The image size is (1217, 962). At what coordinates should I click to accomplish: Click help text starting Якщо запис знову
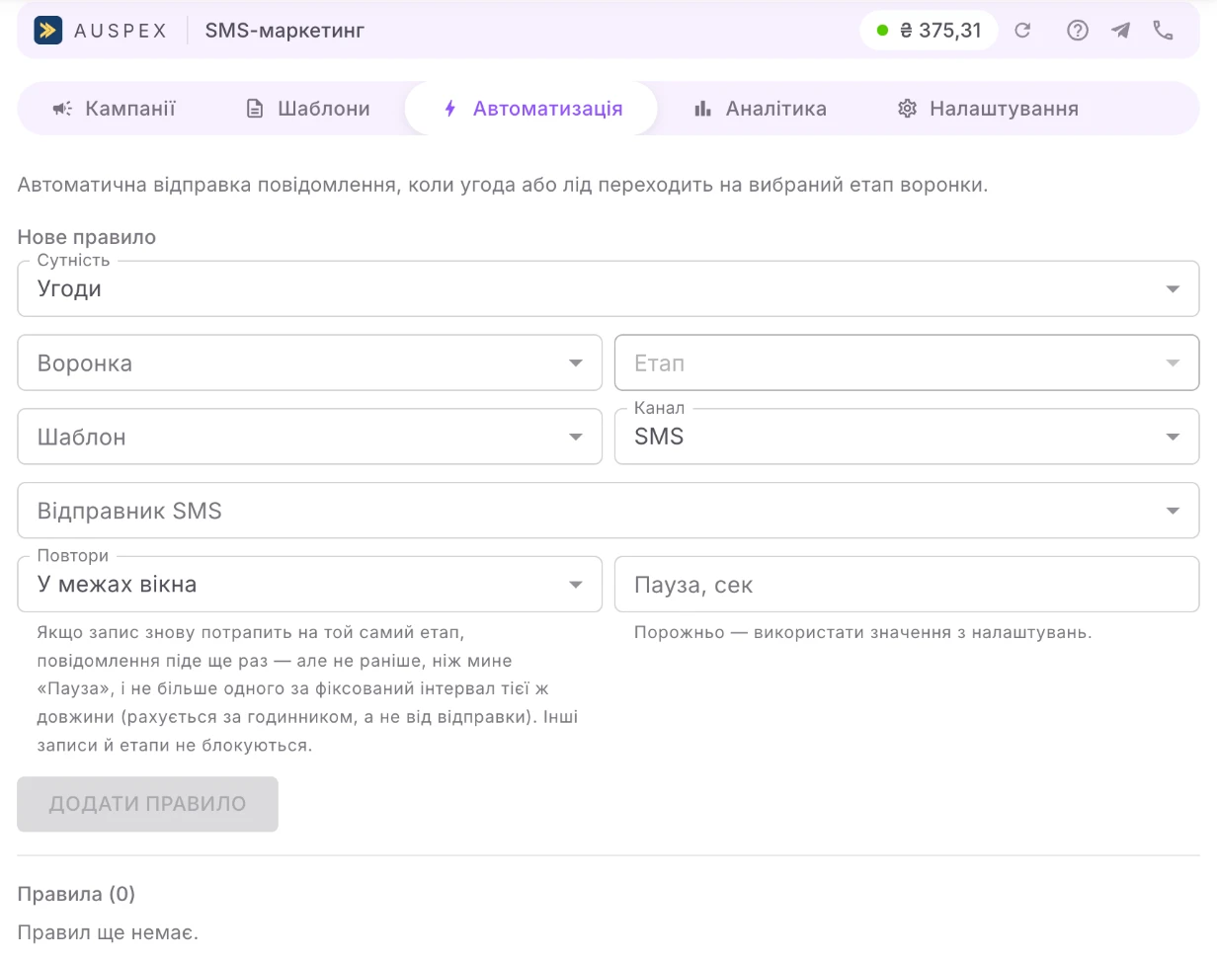308,688
